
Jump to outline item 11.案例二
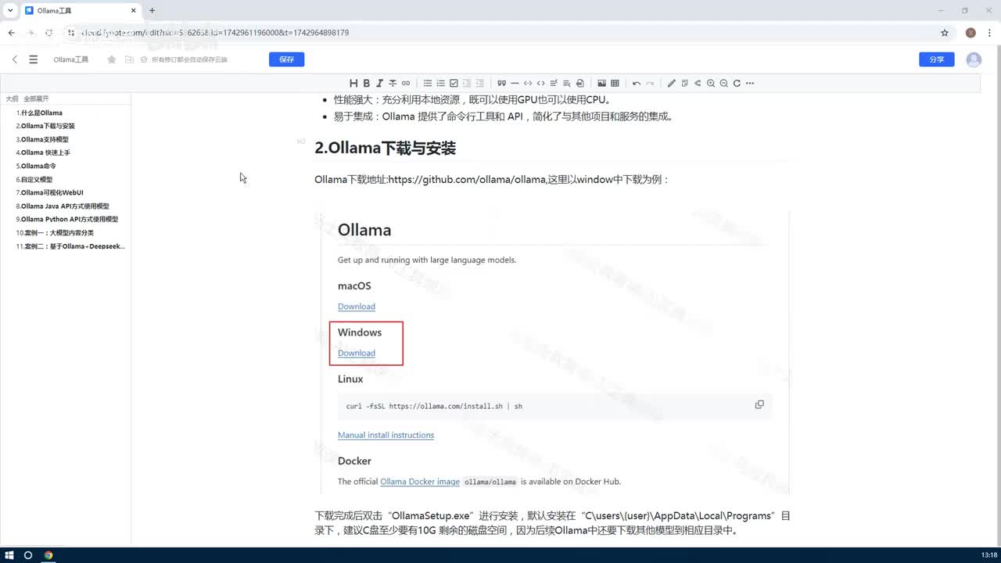(70, 246)
